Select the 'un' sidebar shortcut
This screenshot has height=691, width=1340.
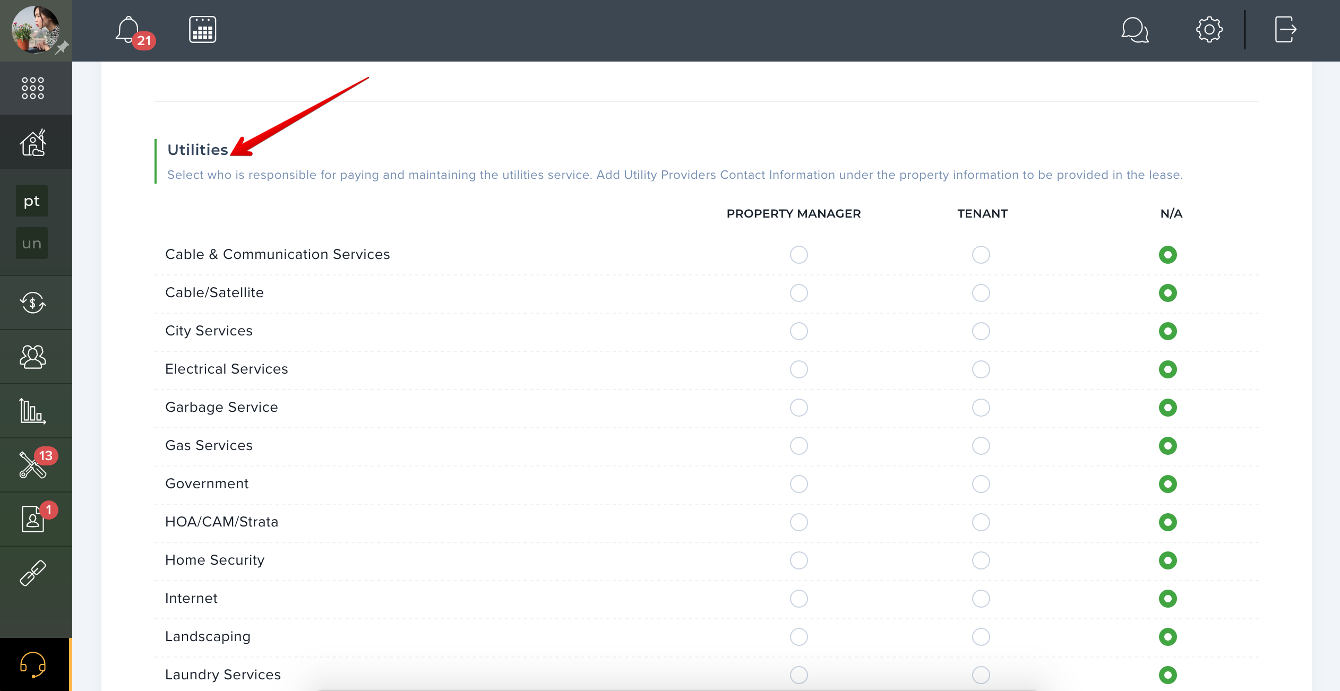[x=32, y=243]
